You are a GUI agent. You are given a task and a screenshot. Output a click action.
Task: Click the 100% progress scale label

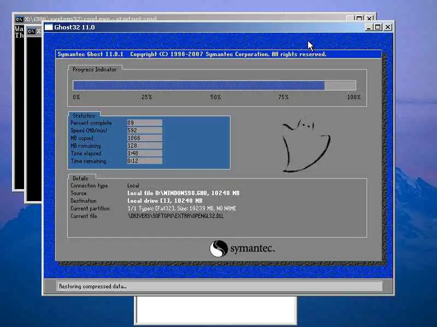tap(354, 97)
